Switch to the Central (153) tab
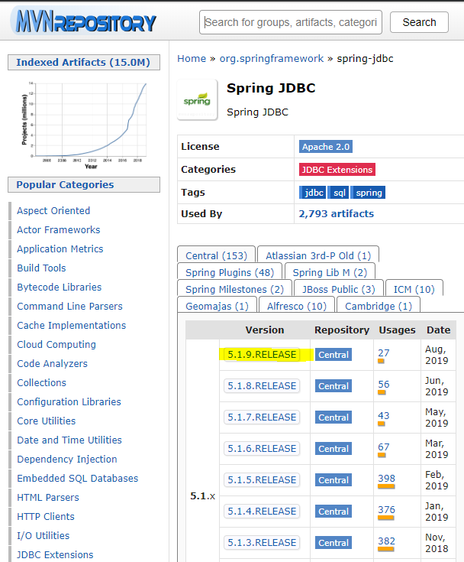Viewport: 464px width, 562px height. 216,255
